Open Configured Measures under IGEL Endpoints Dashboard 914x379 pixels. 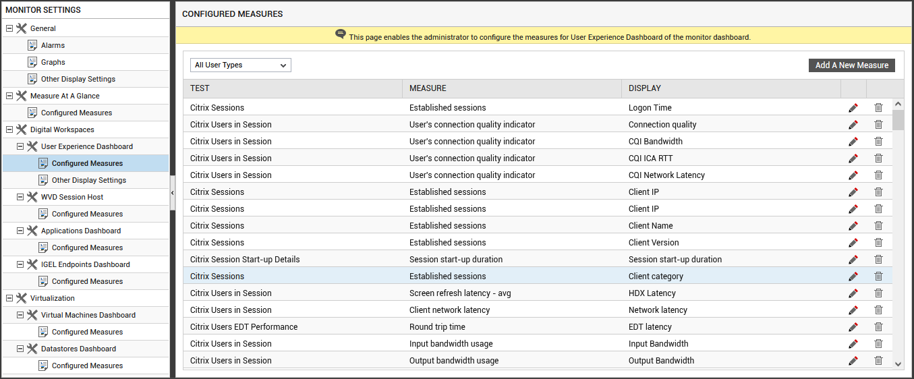(x=87, y=281)
